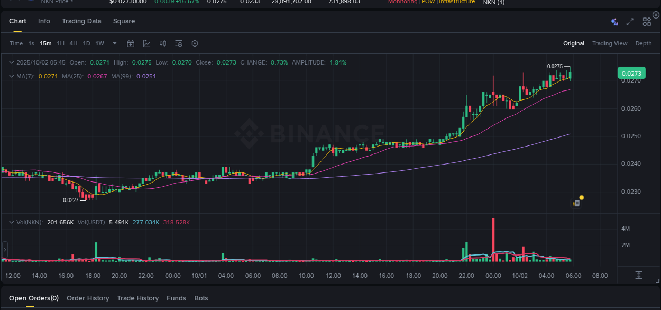
Task: Expand chart to fullscreen with diagonal arrows icon
Action: (629, 21)
